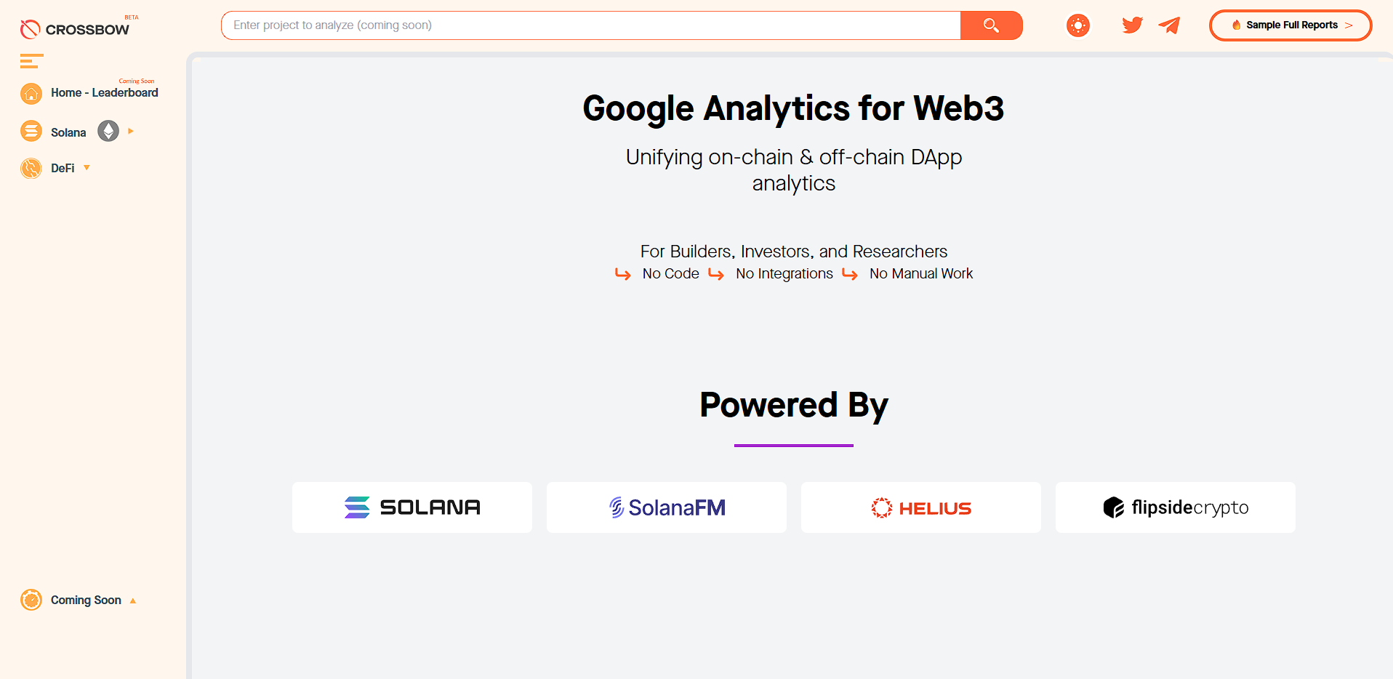Toggle the sidebar with the hamburger icon
Viewport: 1393px width, 679px height.
coord(31,61)
